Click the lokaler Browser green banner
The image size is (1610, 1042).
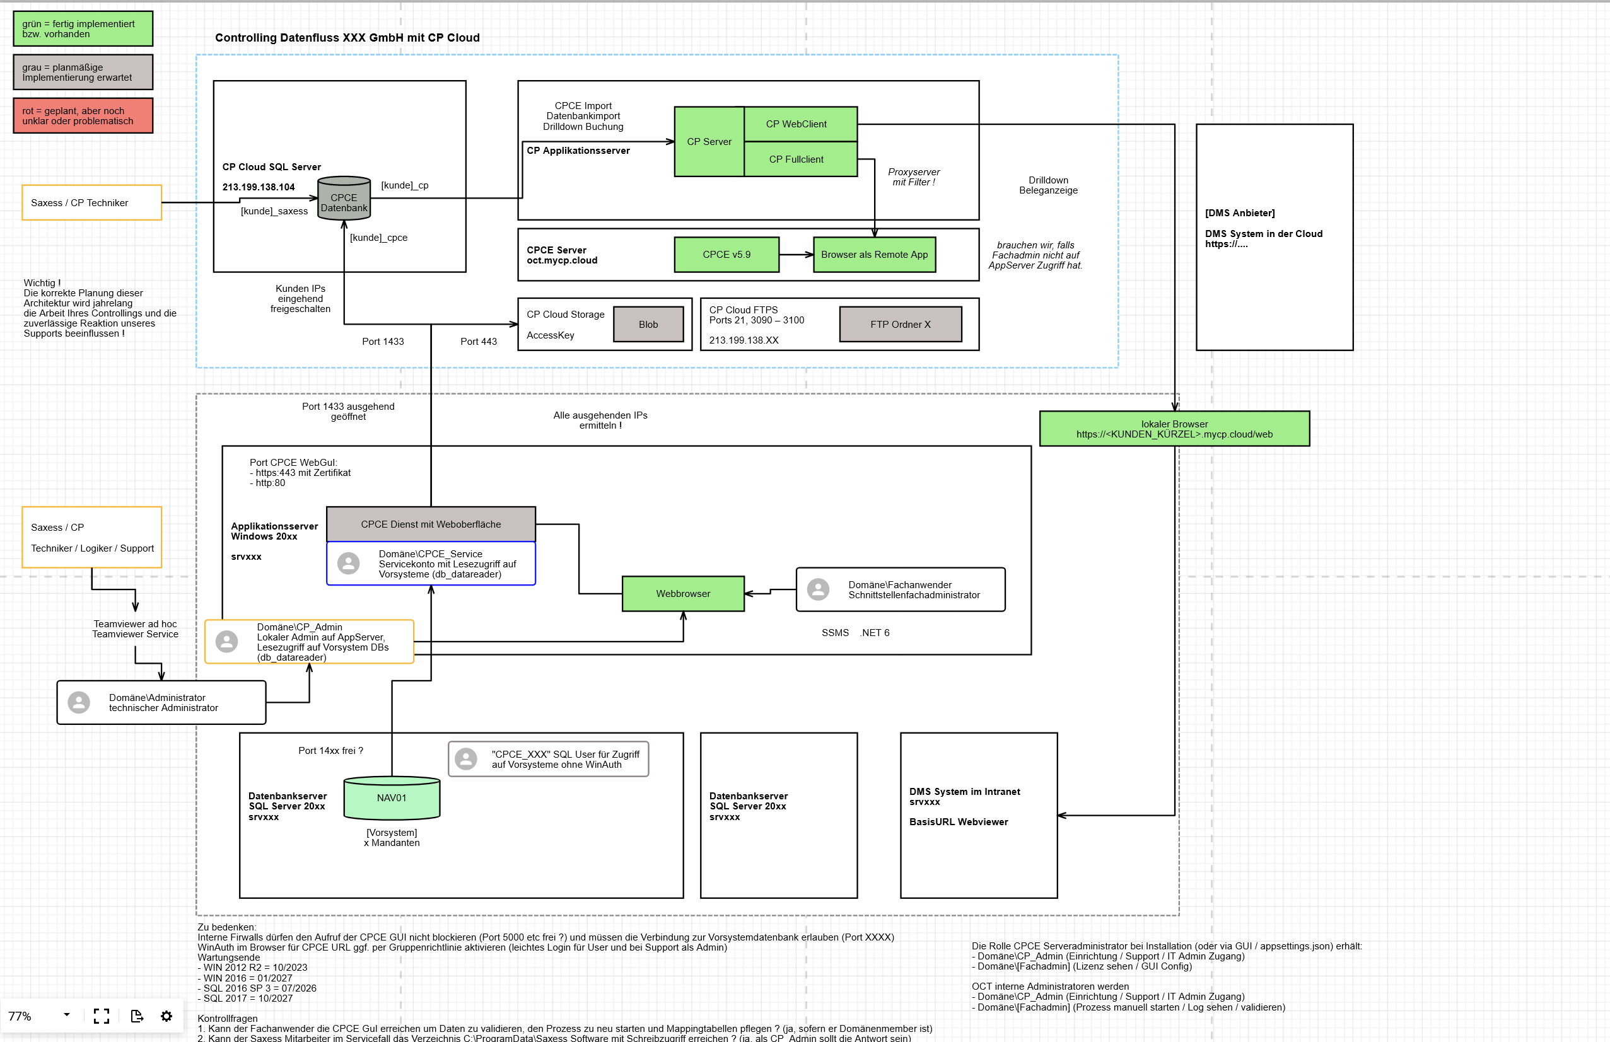[x=1175, y=428]
